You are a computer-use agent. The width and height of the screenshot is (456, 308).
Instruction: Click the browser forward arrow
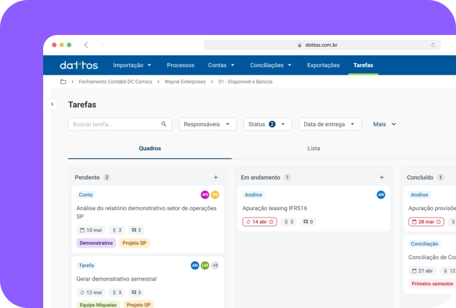[x=102, y=45]
